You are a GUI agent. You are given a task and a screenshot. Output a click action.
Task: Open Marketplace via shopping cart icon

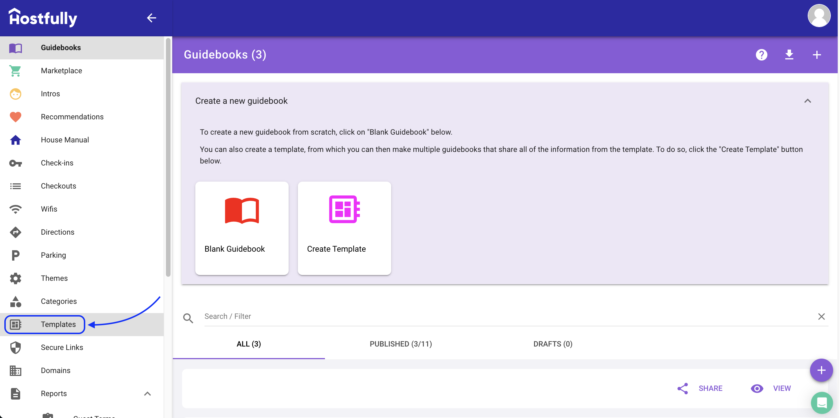[x=15, y=70]
